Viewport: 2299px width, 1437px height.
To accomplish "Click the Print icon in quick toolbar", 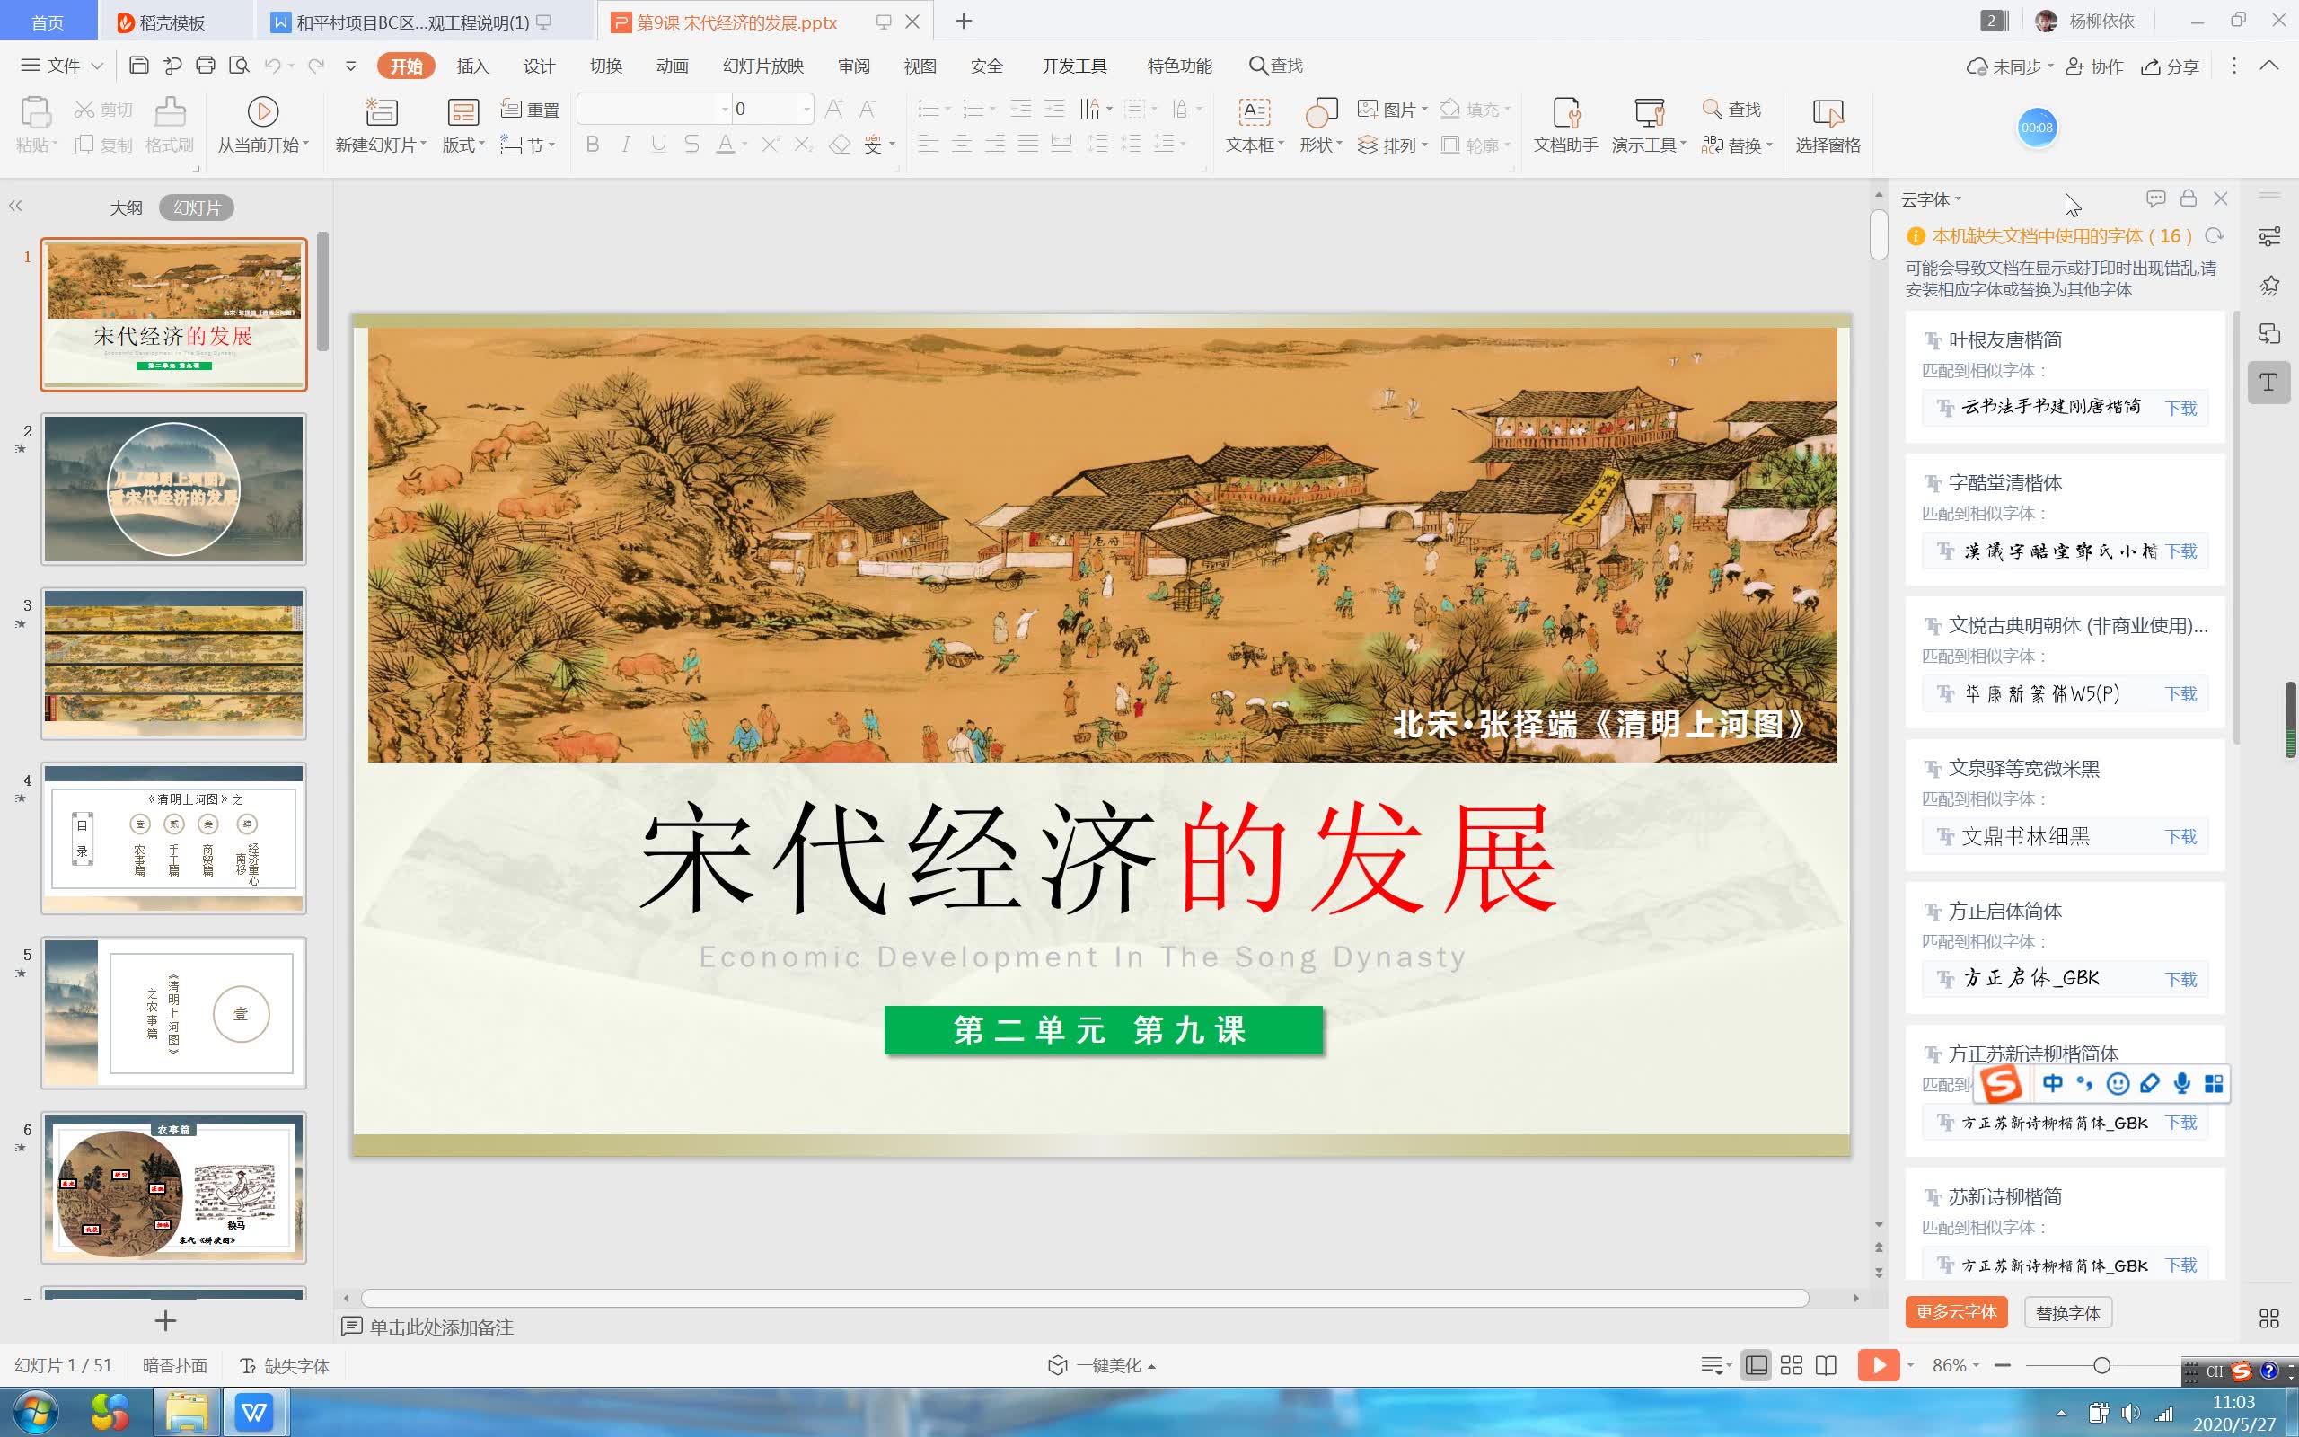I will (205, 66).
